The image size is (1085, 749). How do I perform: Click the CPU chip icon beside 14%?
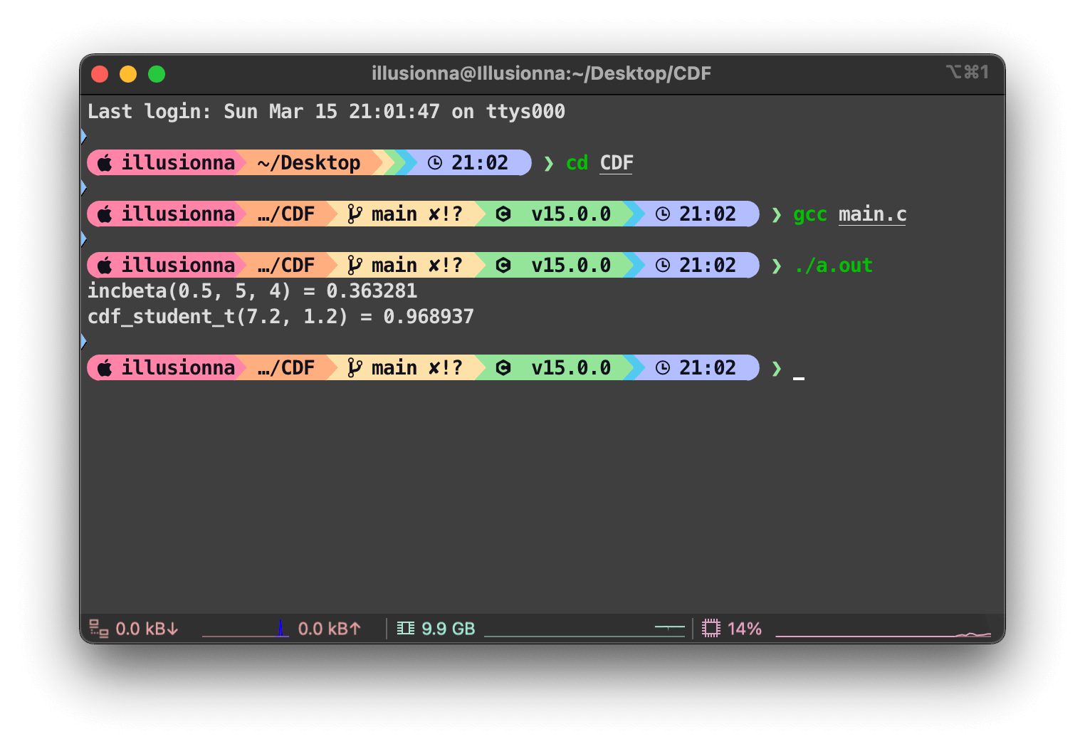(711, 629)
